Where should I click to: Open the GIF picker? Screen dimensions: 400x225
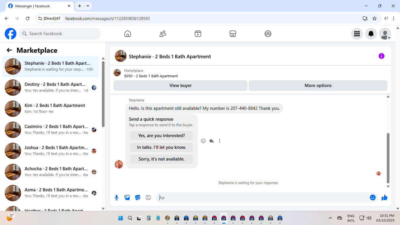(x=148, y=197)
